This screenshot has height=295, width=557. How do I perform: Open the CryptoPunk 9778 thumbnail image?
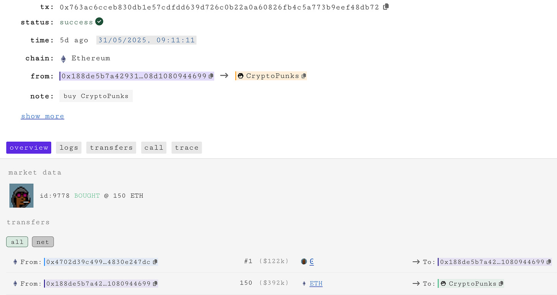(21, 196)
